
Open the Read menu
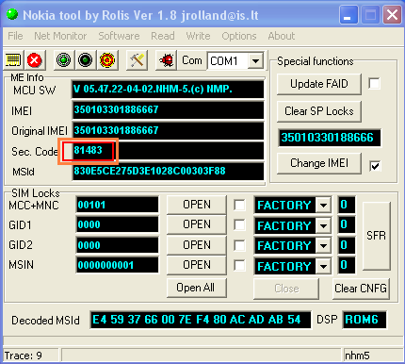pyautogui.click(x=163, y=36)
